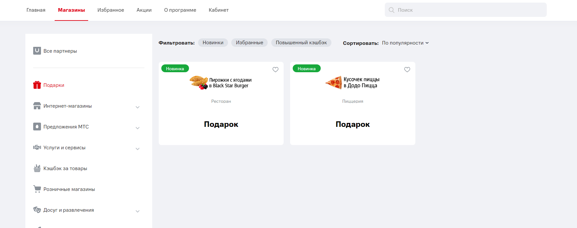Open the Пирожки с ягодами offer image

pyautogui.click(x=221, y=83)
